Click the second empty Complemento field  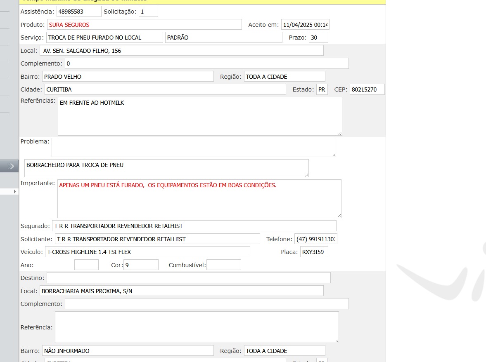pyautogui.click(x=207, y=304)
